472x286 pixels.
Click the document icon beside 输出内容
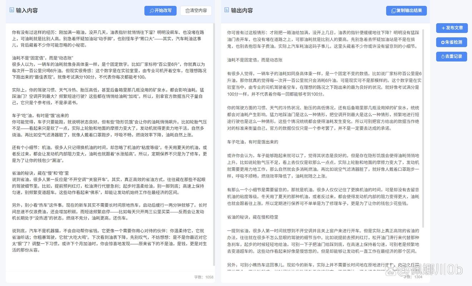tap(227, 10)
